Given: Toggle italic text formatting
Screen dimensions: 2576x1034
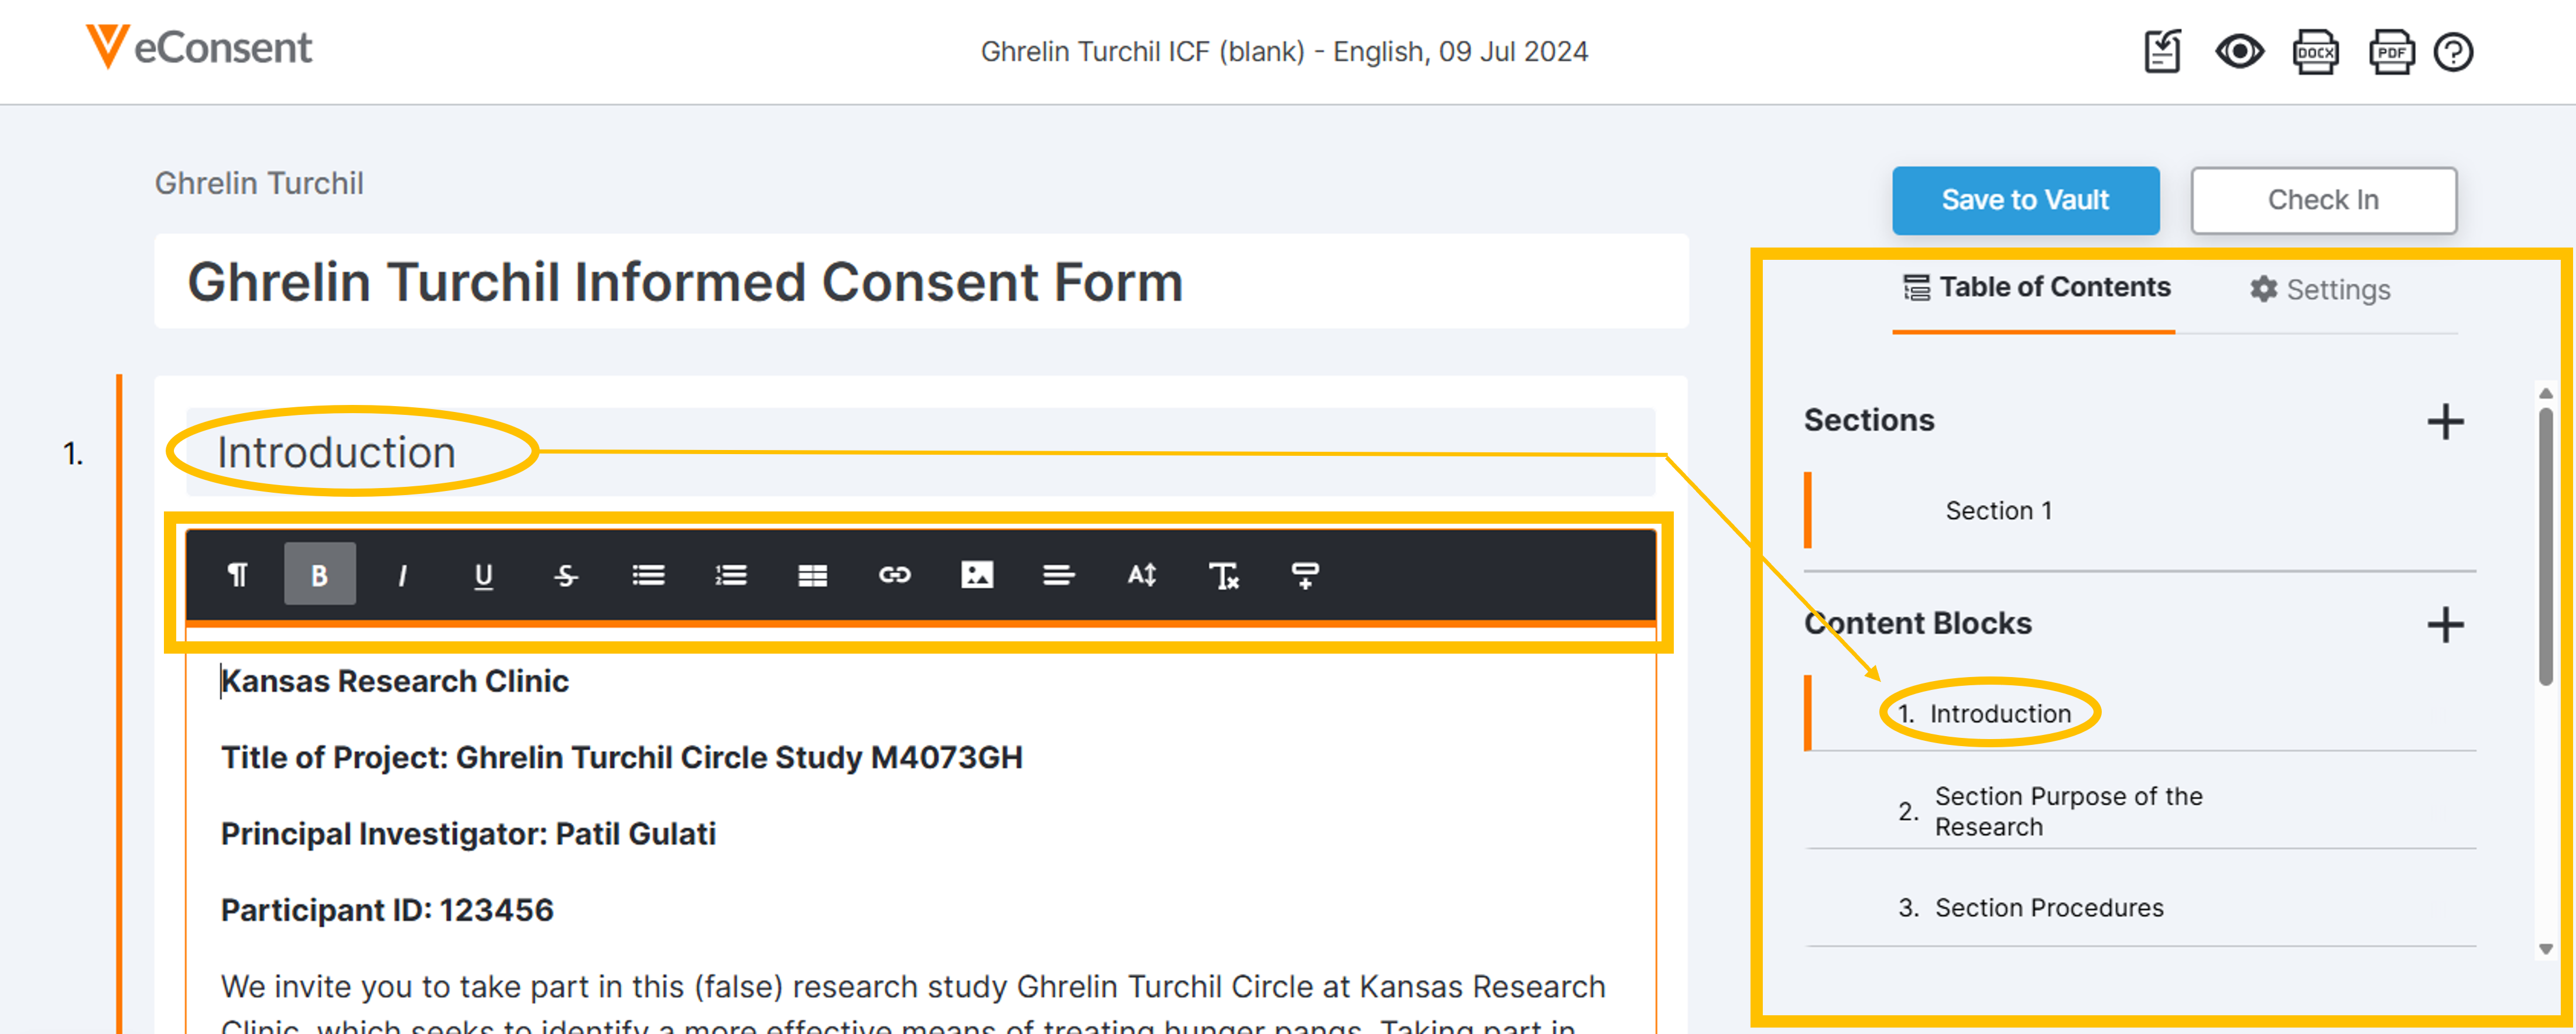Looking at the screenshot, I should (x=402, y=575).
